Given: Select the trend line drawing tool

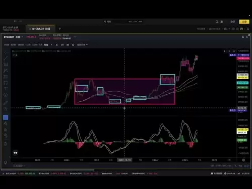Looking at the screenshot, I should coord(6,58).
